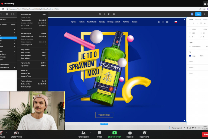Expand options arrow beside Start Video
The width and height of the screenshot is (208, 139).
point(22,133)
